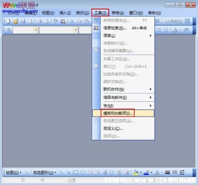Click the Cut scissors icon

click(72, 21)
